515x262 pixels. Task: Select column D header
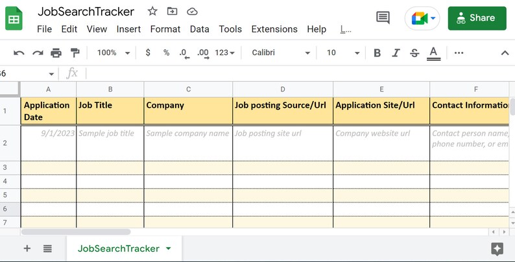283,89
